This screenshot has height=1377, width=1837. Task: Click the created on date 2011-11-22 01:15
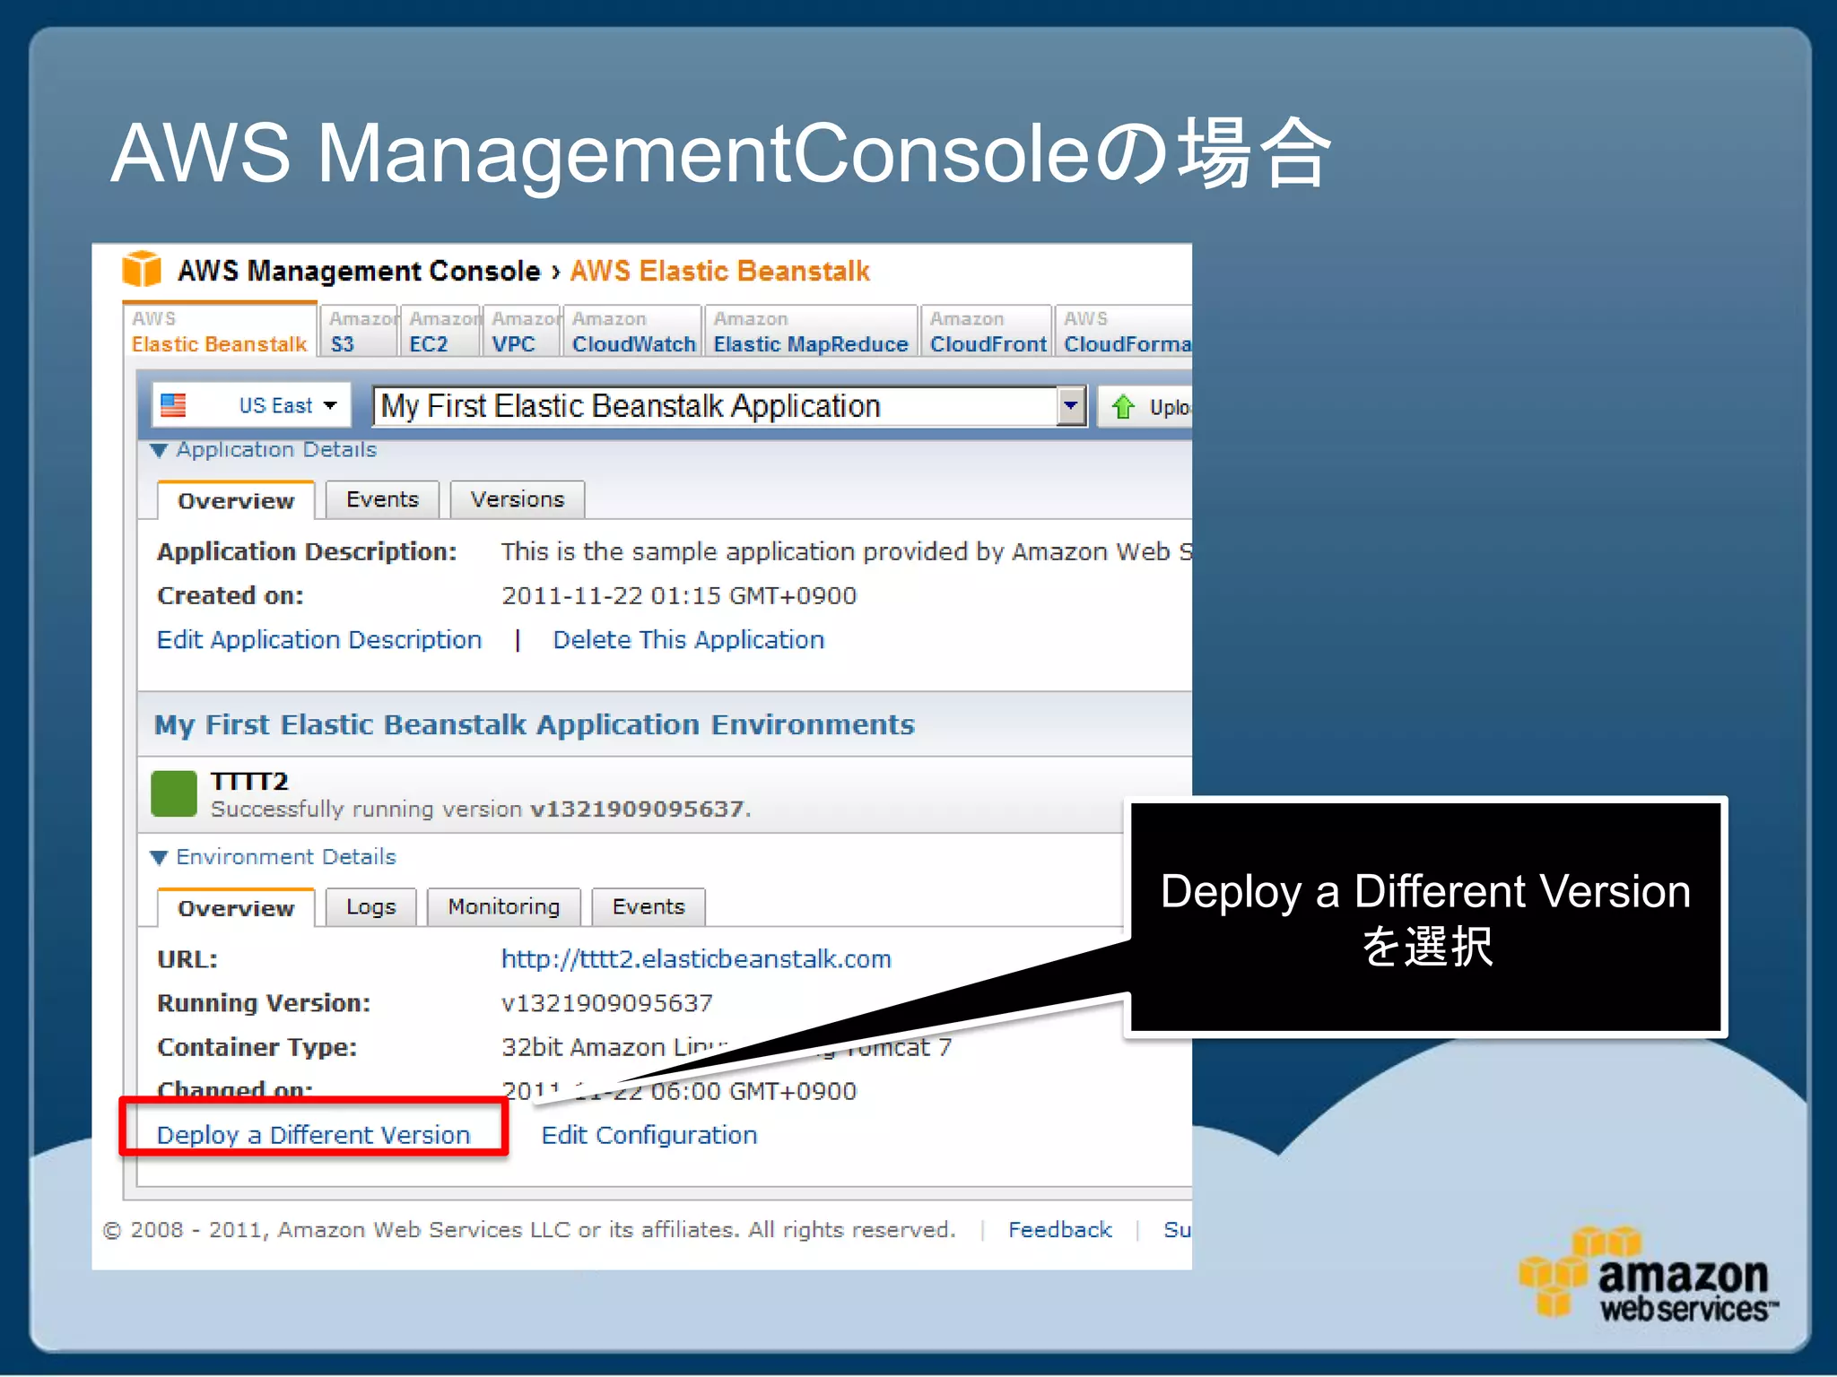click(679, 595)
